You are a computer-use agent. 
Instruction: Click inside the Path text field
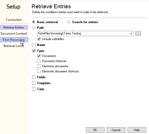[83, 33]
